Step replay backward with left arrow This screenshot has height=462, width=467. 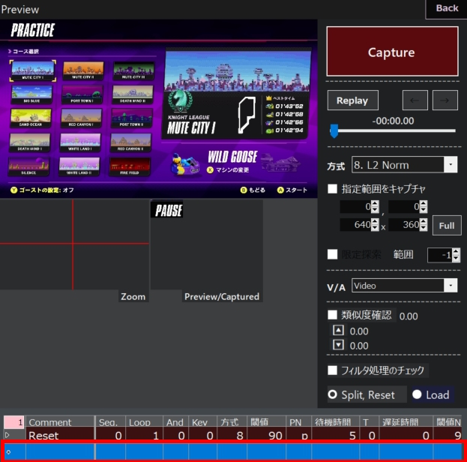(415, 100)
